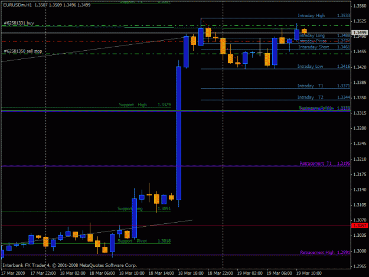Click the 1.2965 price scale value

point(360,266)
